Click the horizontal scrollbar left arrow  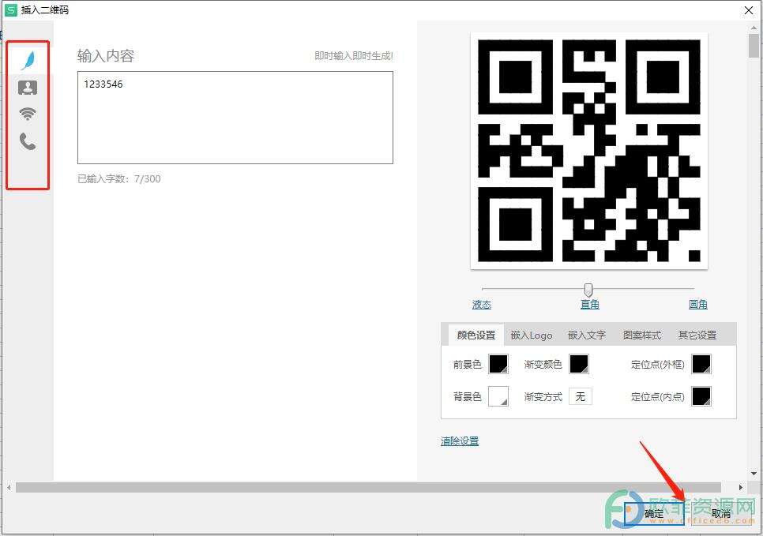[x=9, y=487]
